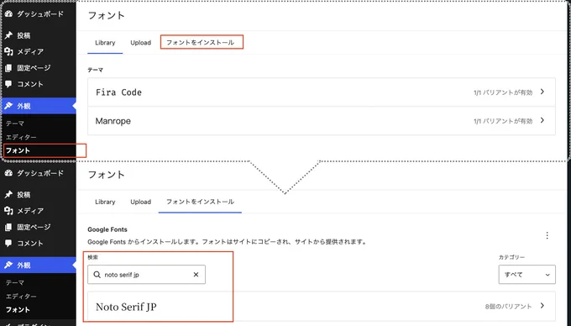Click the font search input field
This screenshot has width=571, height=326.
click(146, 275)
